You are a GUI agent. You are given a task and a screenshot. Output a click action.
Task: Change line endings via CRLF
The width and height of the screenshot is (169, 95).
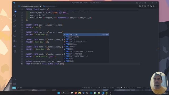point(105,88)
